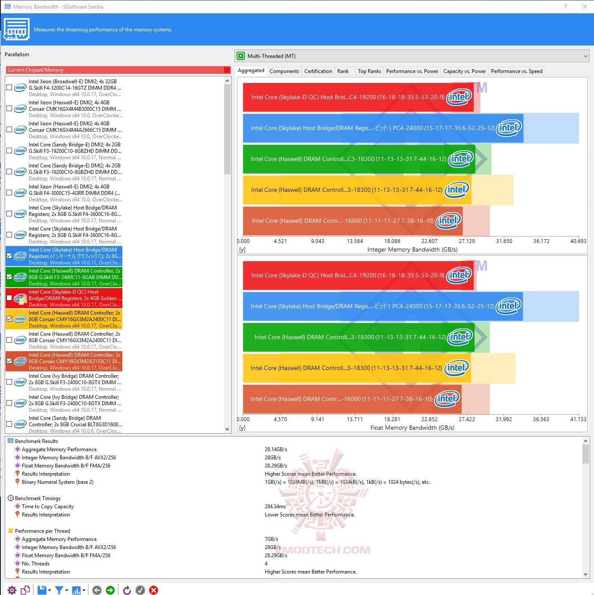Click the results pane scroll-down arrow

[x=585, y=574]
